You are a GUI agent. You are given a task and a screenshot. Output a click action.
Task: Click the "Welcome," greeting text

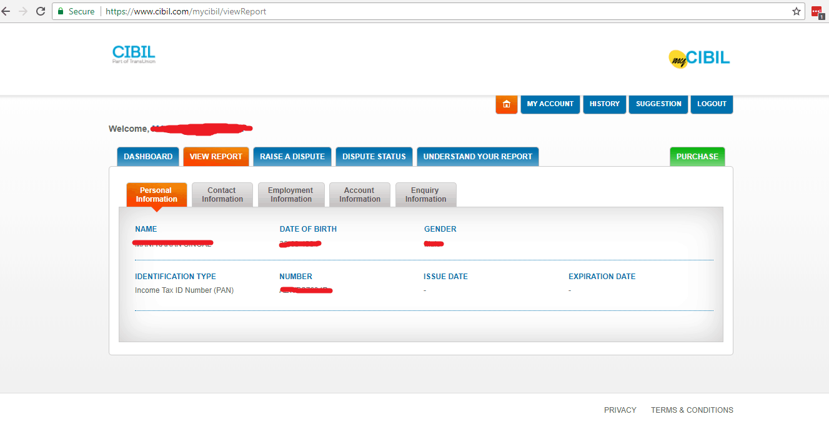click(129, 129)
